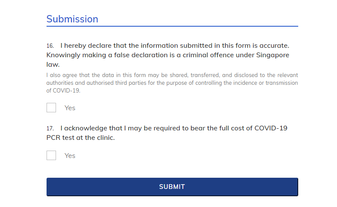
Task: Select the "Yes" label under question 17
Action: [x=70, y=156]
